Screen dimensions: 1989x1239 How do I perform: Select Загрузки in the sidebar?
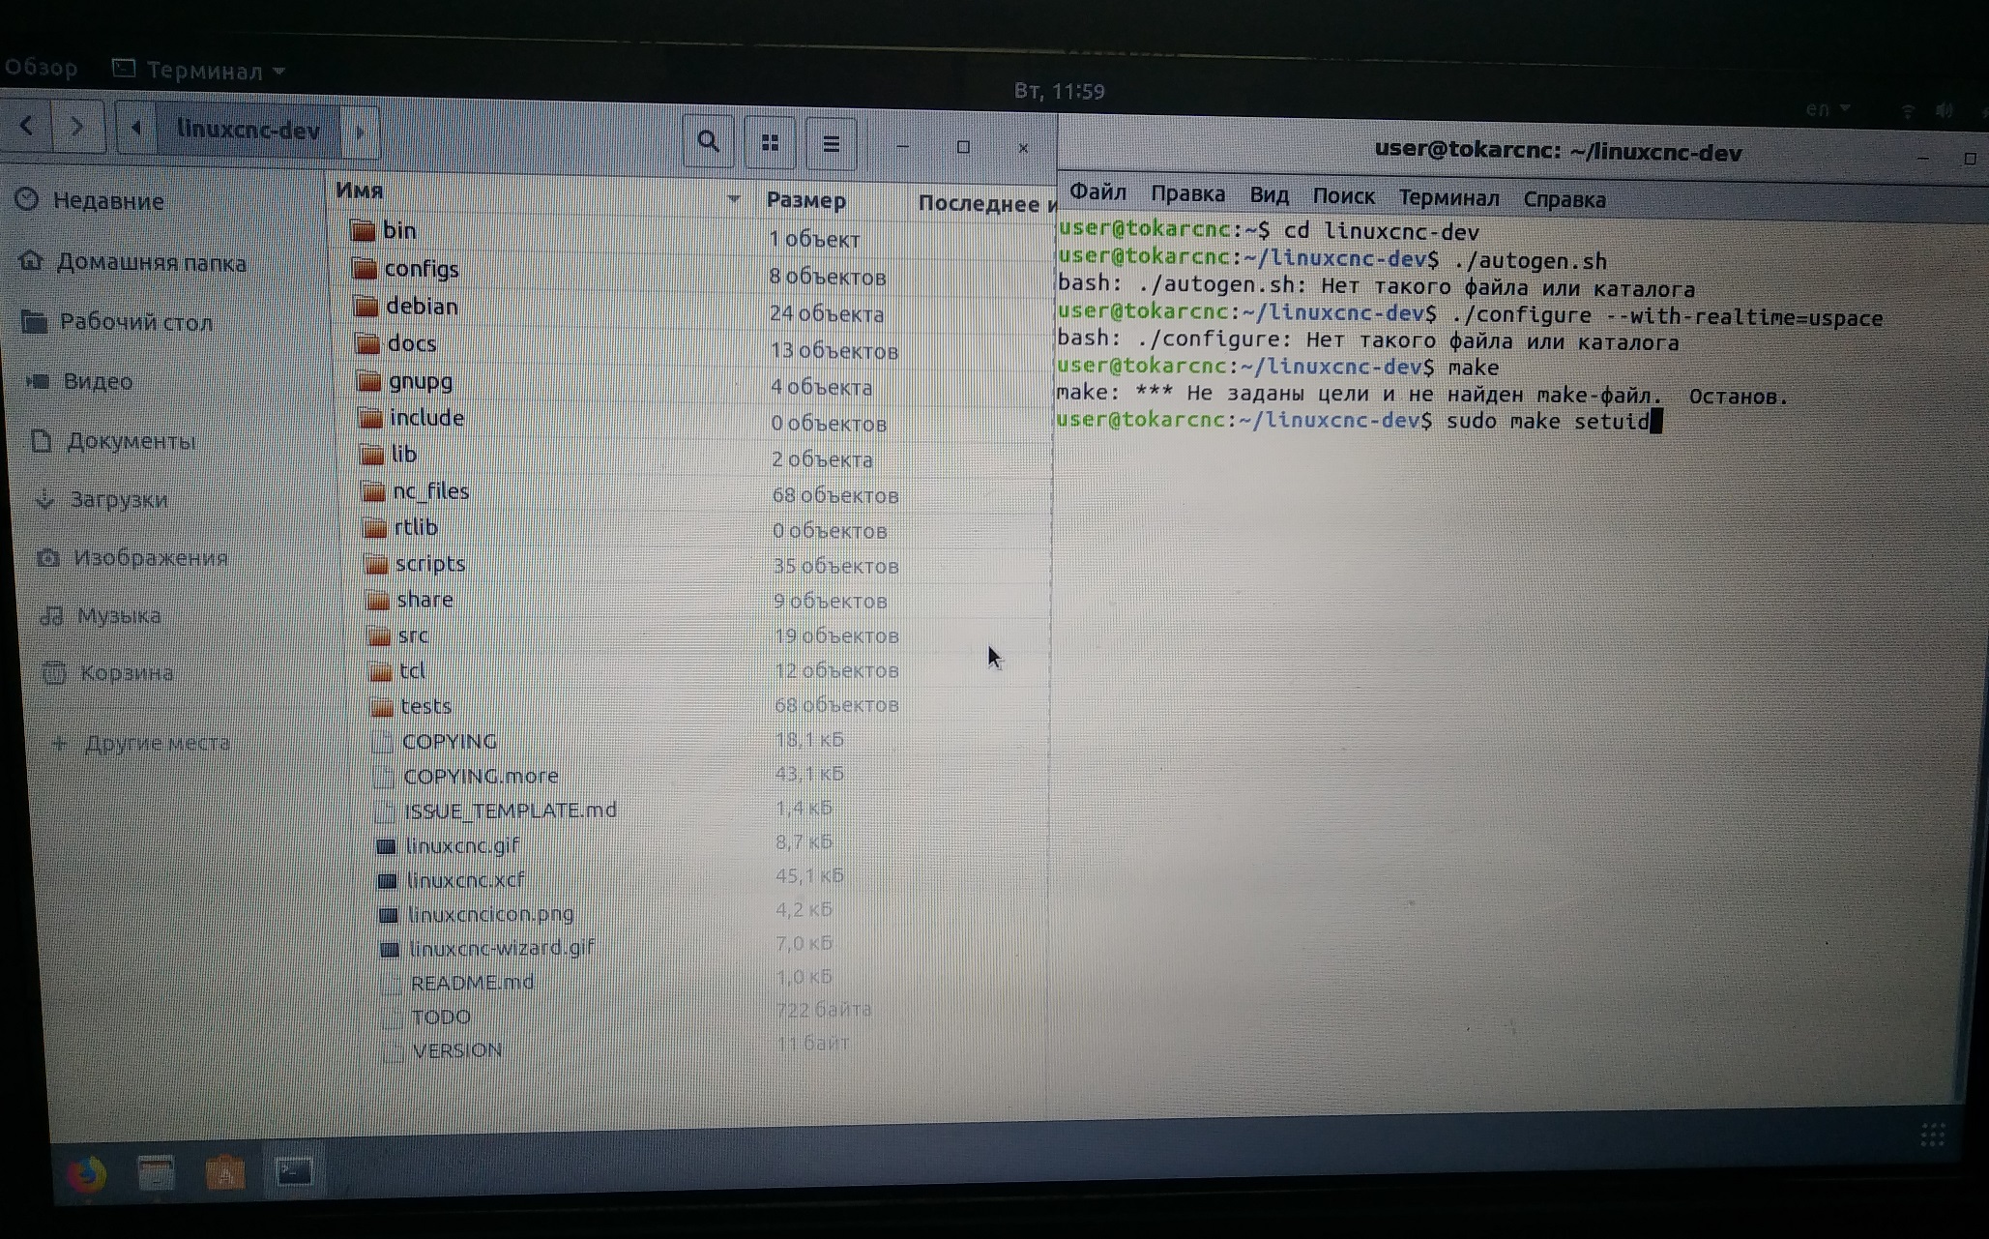pos(118,500)
